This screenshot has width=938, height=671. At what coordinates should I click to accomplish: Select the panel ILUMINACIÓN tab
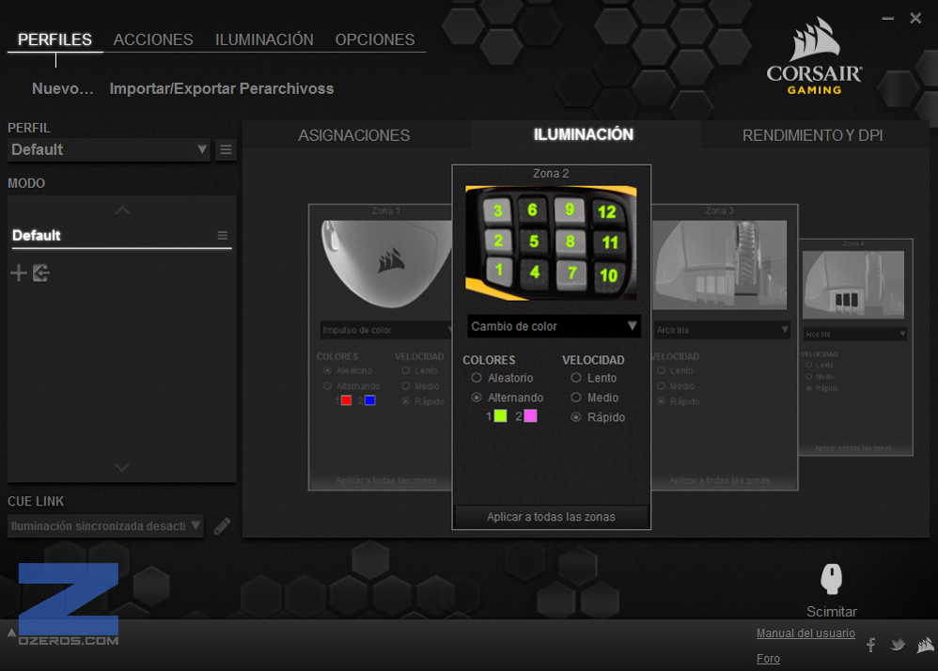pyautogui.click(x=584, y=134)
